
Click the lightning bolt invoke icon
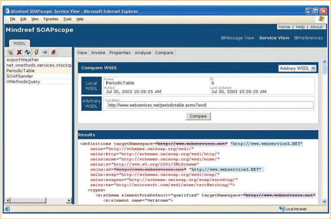[36, 52]
